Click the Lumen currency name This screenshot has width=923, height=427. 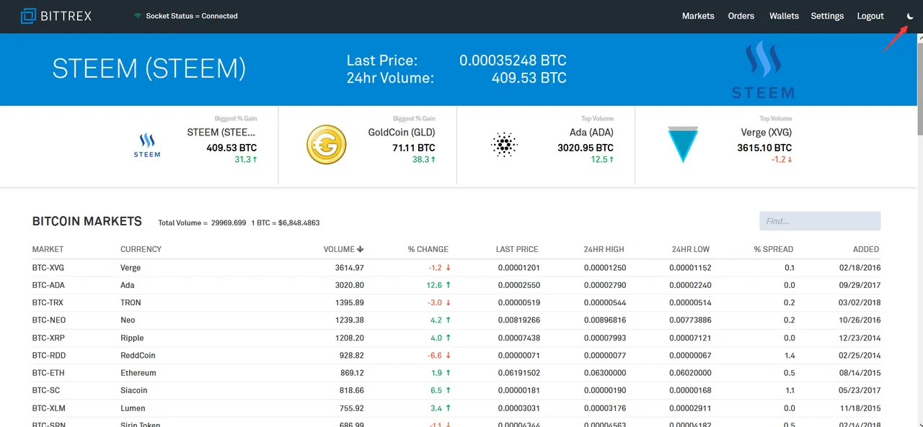point(132,408)
